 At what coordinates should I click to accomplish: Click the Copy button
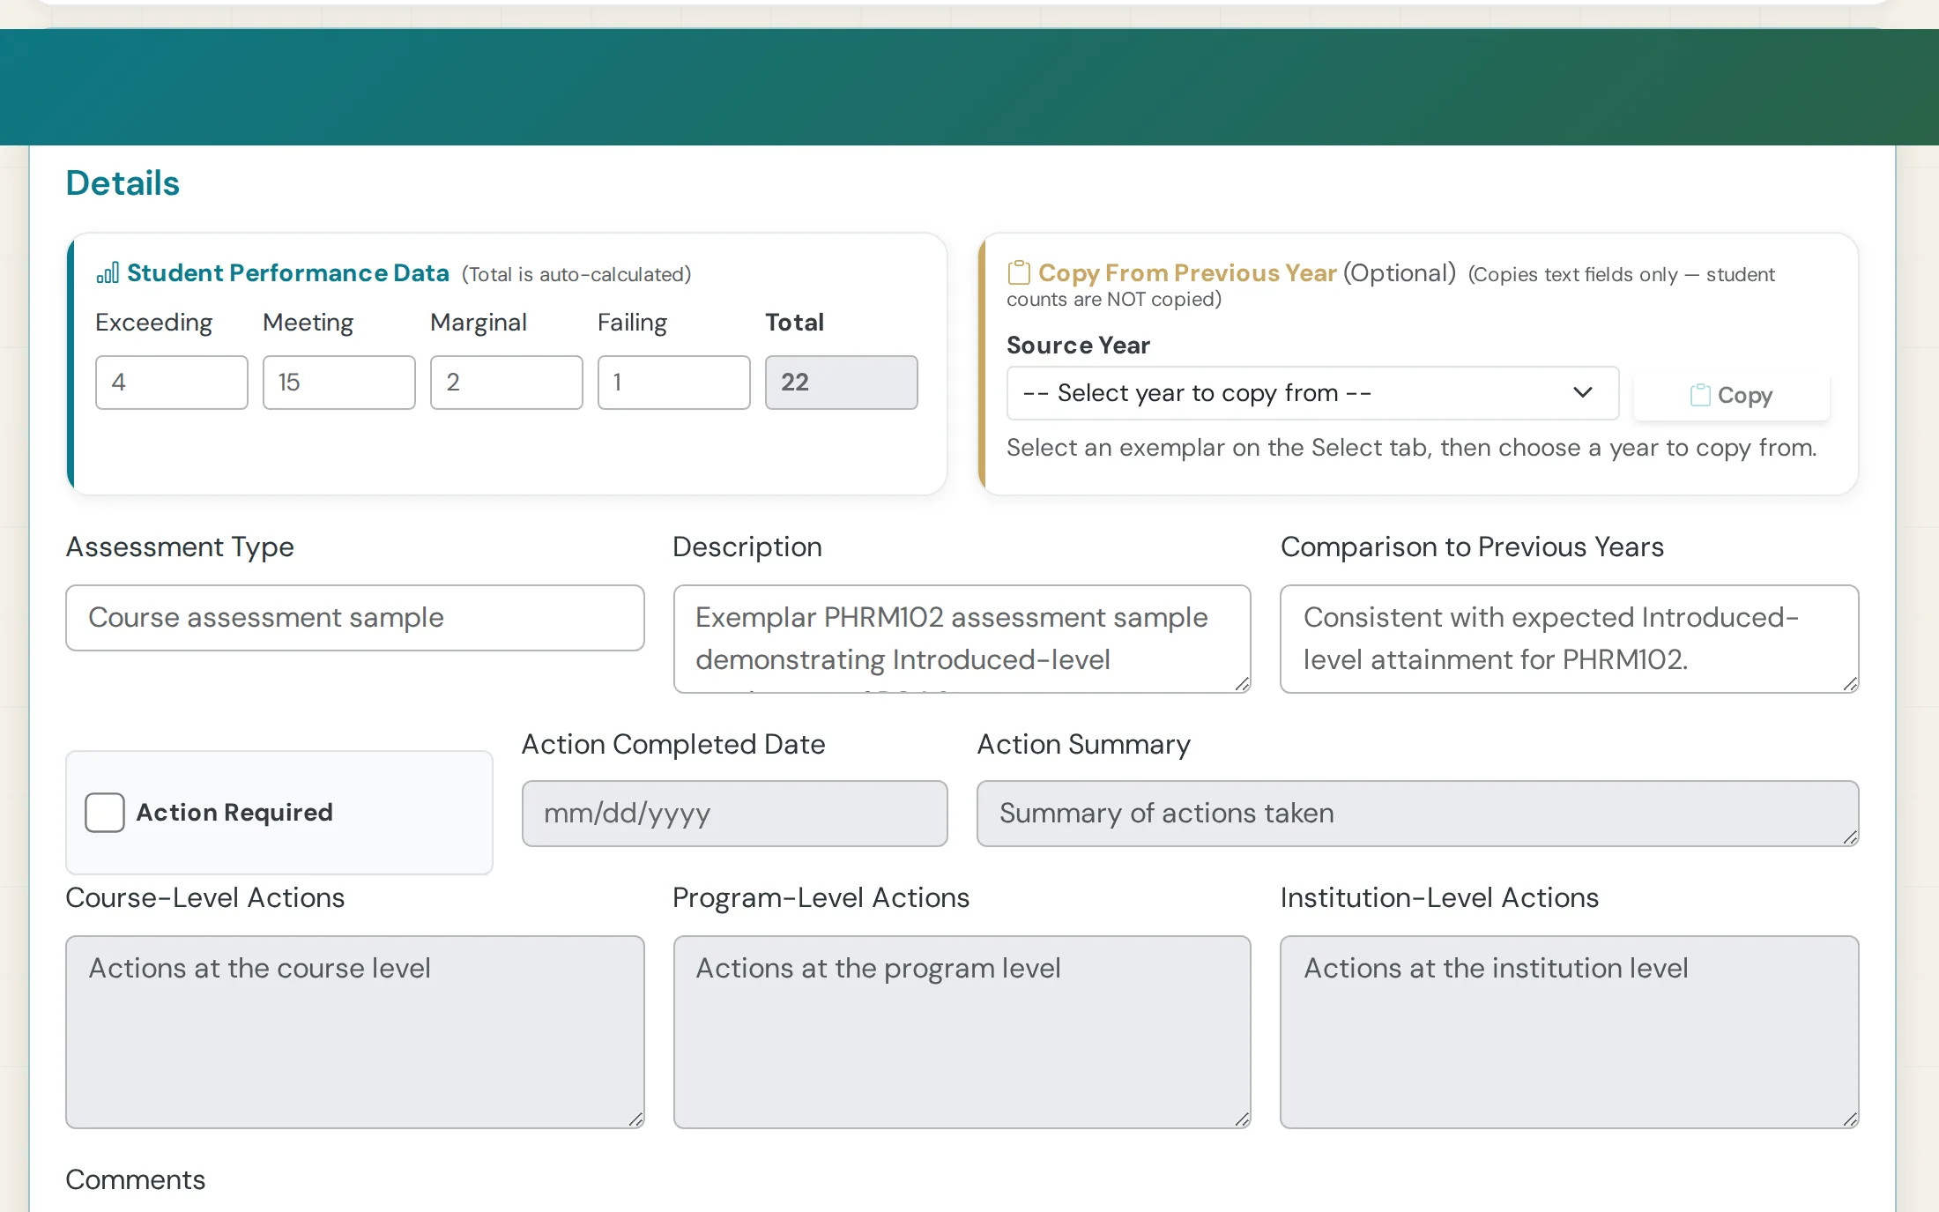(x=1731, y=395)
